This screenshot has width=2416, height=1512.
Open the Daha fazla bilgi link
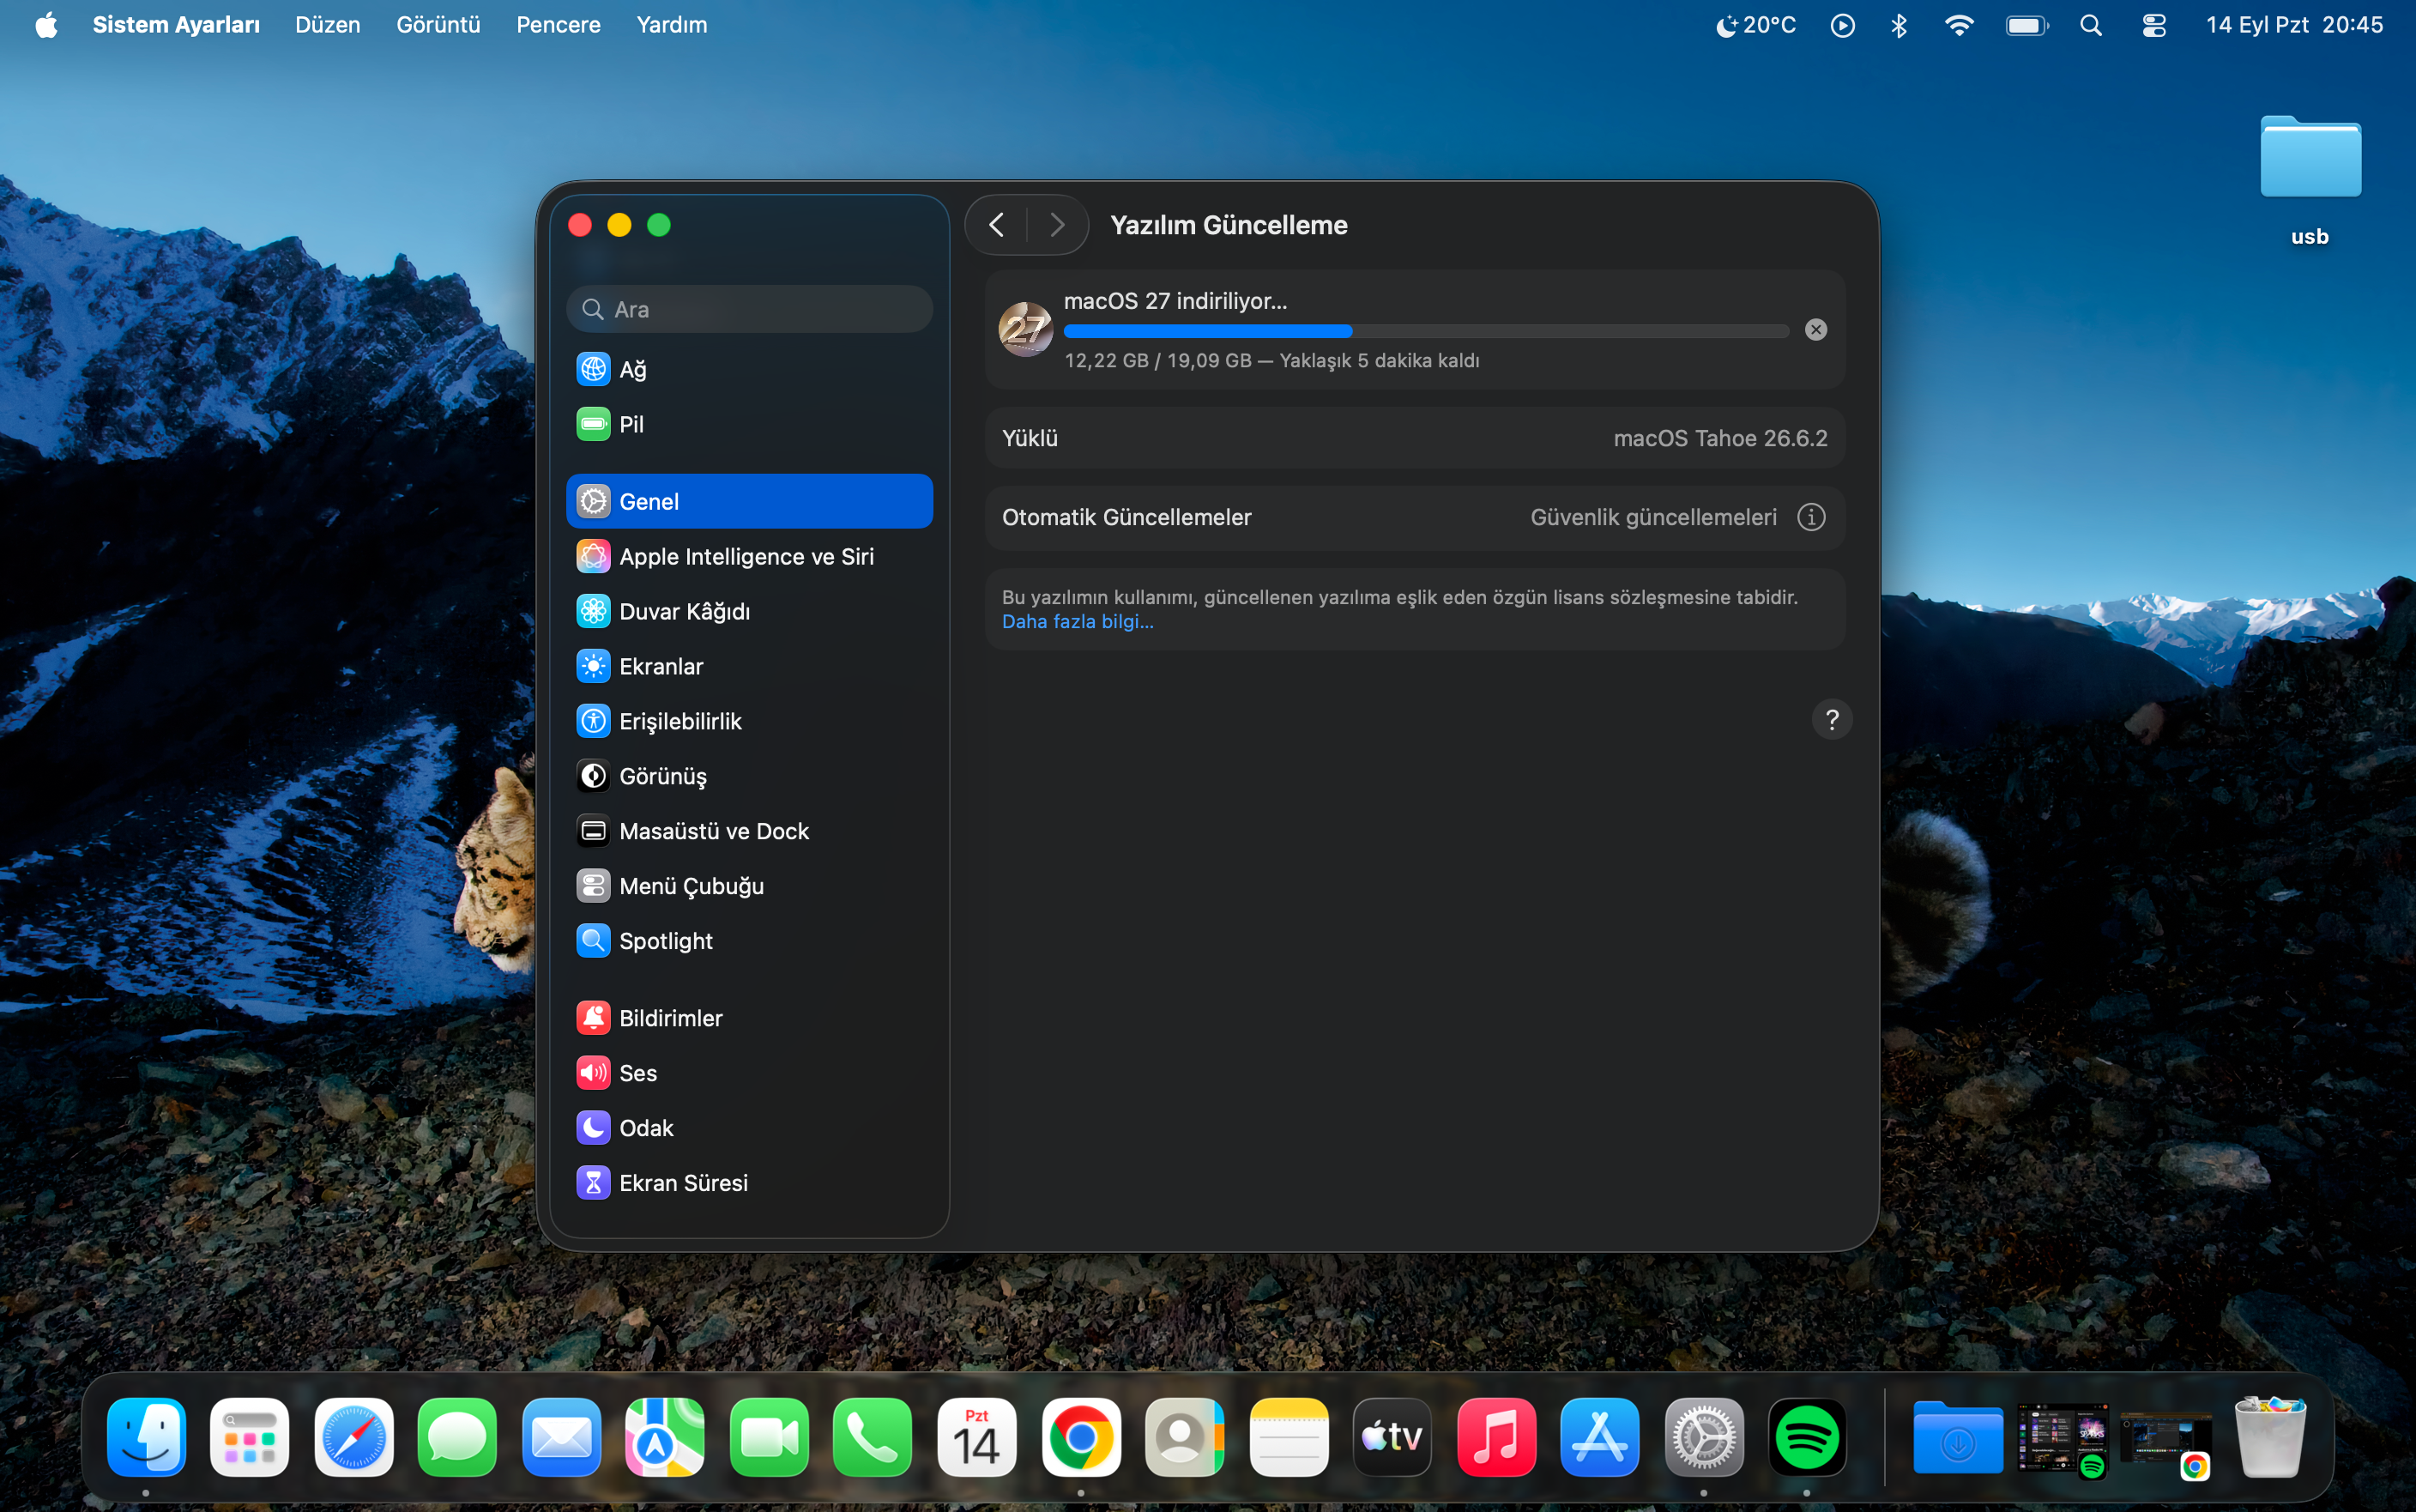[x=1077, y=621]
